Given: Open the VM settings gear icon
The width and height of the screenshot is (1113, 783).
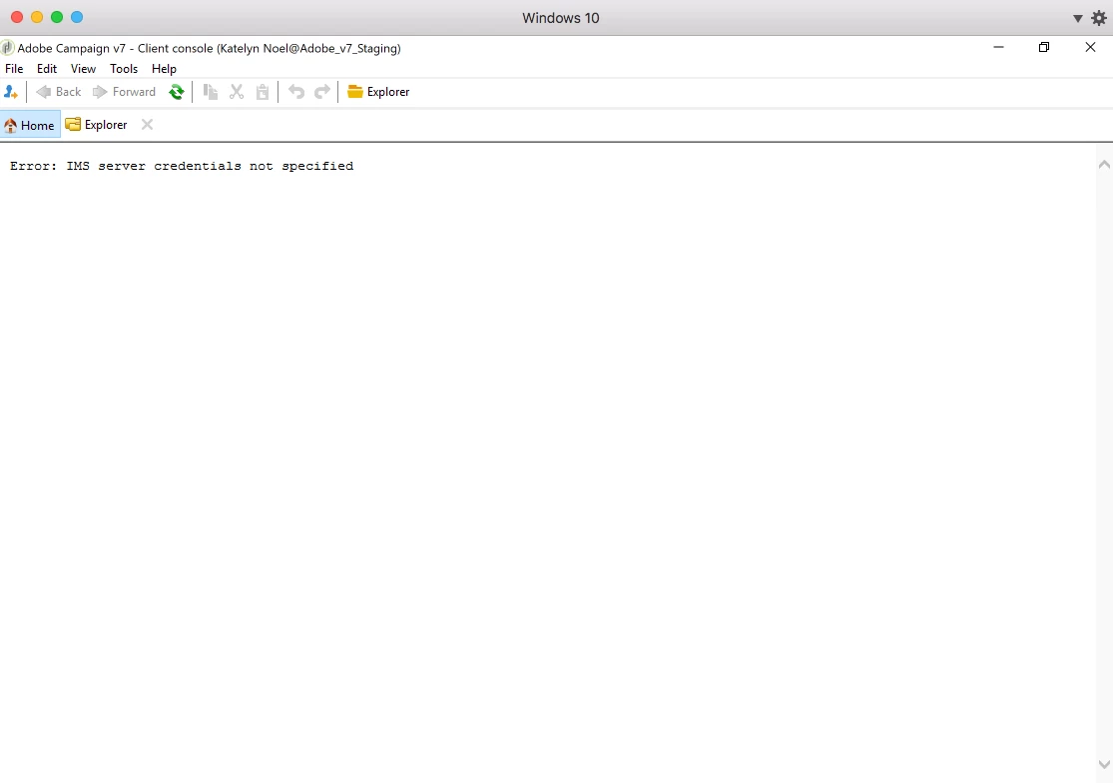Looking at the screenshot, I should coord(1099,18).
